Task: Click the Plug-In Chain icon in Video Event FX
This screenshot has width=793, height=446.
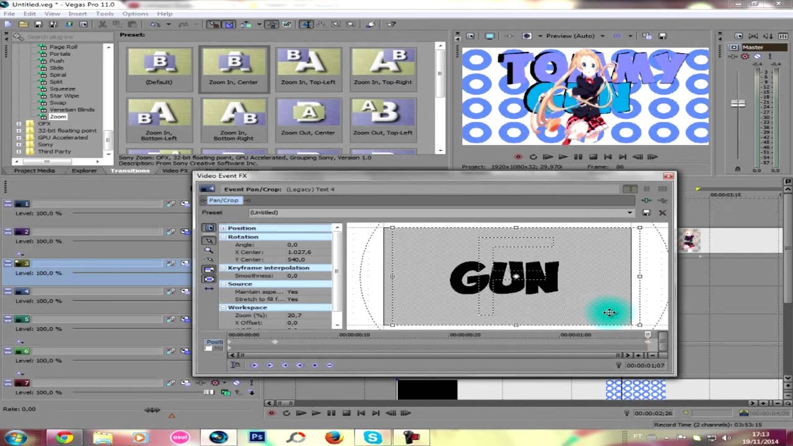Action: (x=646, y=200)
